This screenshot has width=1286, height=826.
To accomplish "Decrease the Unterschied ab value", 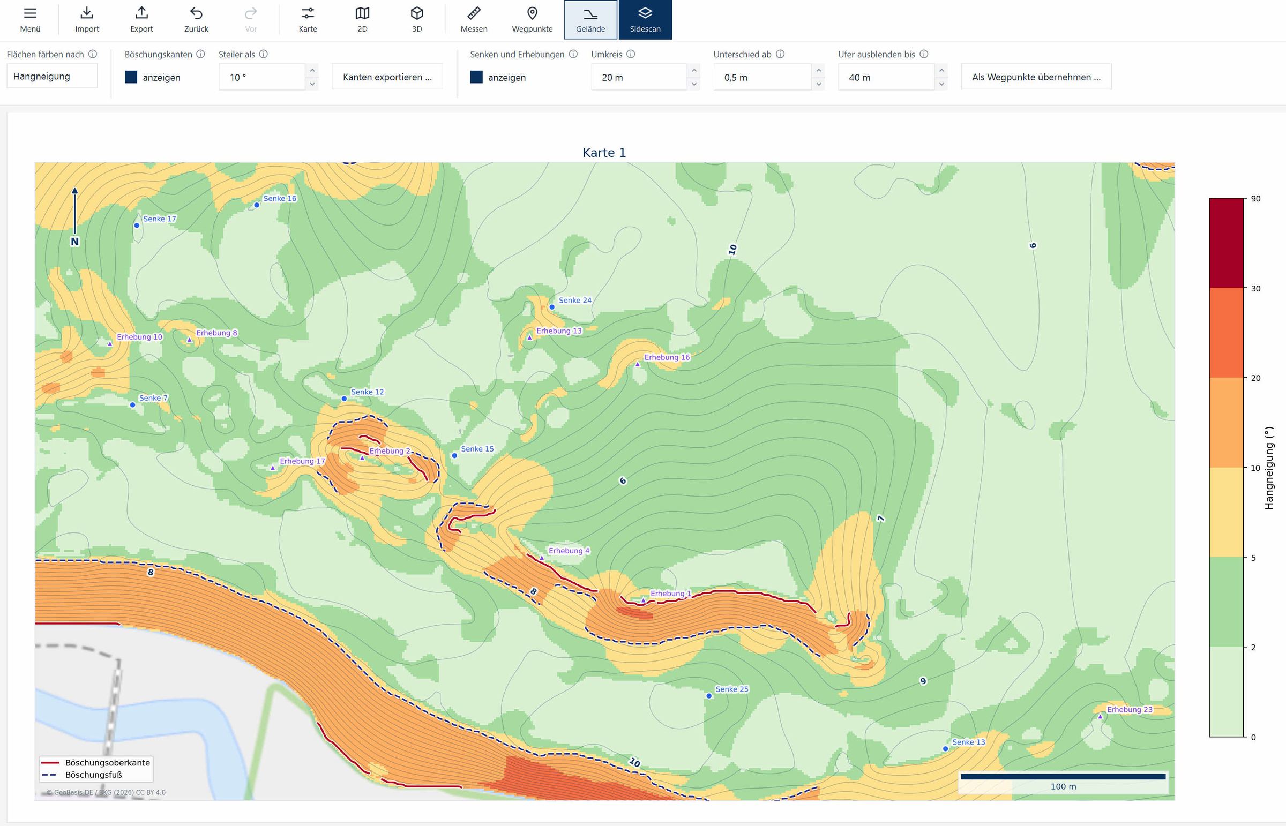I will 819,84.
